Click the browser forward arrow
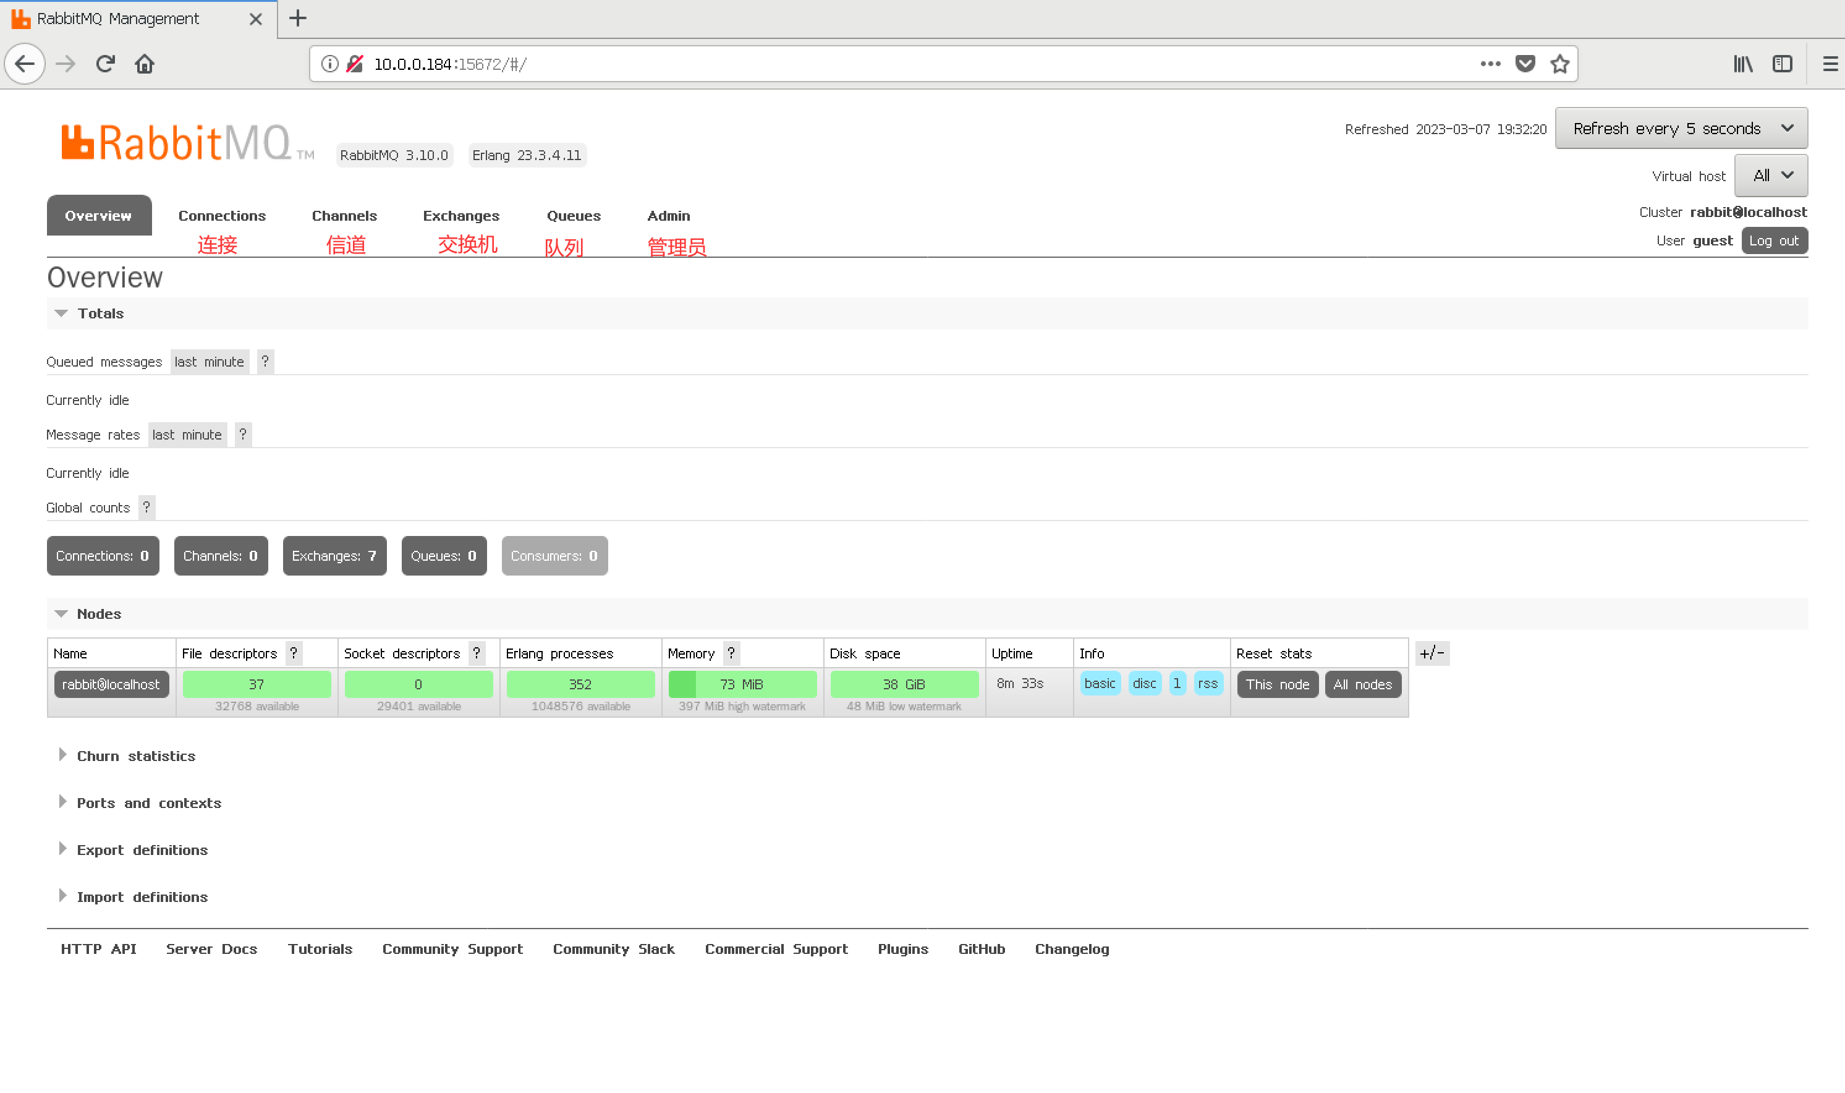 click(x=66, y=64)
